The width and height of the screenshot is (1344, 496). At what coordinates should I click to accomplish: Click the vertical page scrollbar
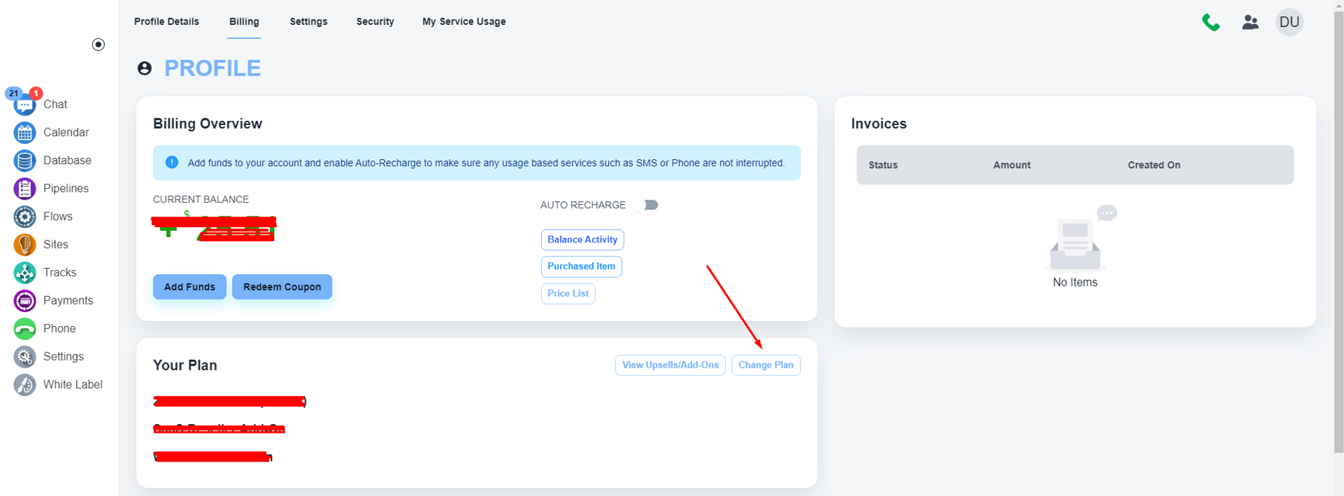click(1338, 229)
